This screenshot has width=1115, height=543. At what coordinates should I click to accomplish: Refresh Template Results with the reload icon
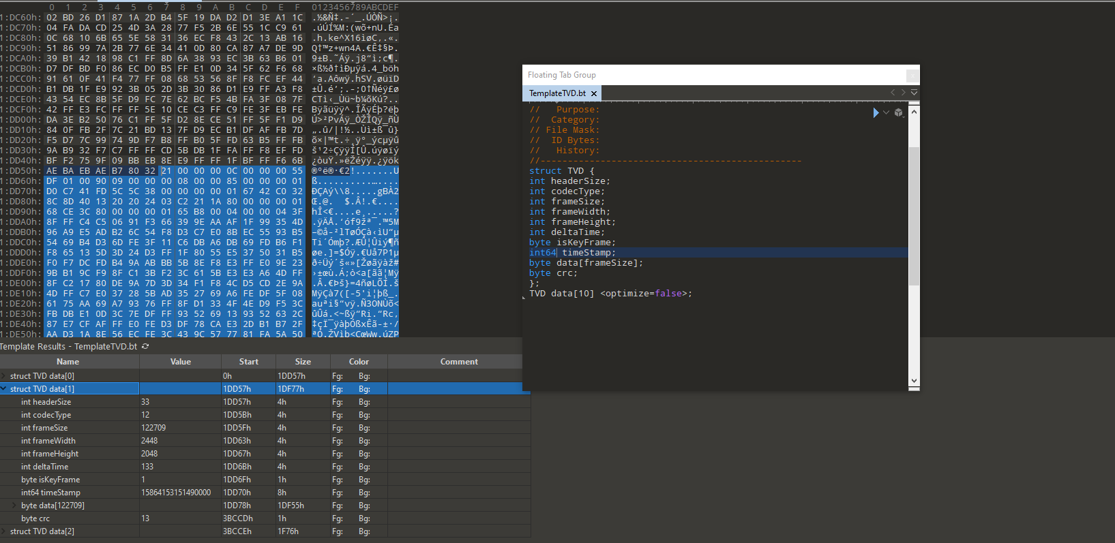pos(145,347)
